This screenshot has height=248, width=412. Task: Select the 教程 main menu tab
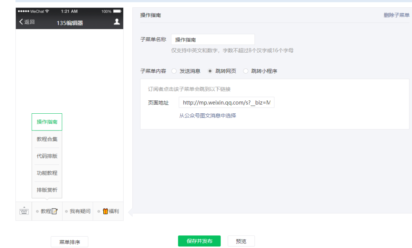point(47,211)
